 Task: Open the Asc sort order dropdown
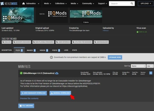coord(150,66)
